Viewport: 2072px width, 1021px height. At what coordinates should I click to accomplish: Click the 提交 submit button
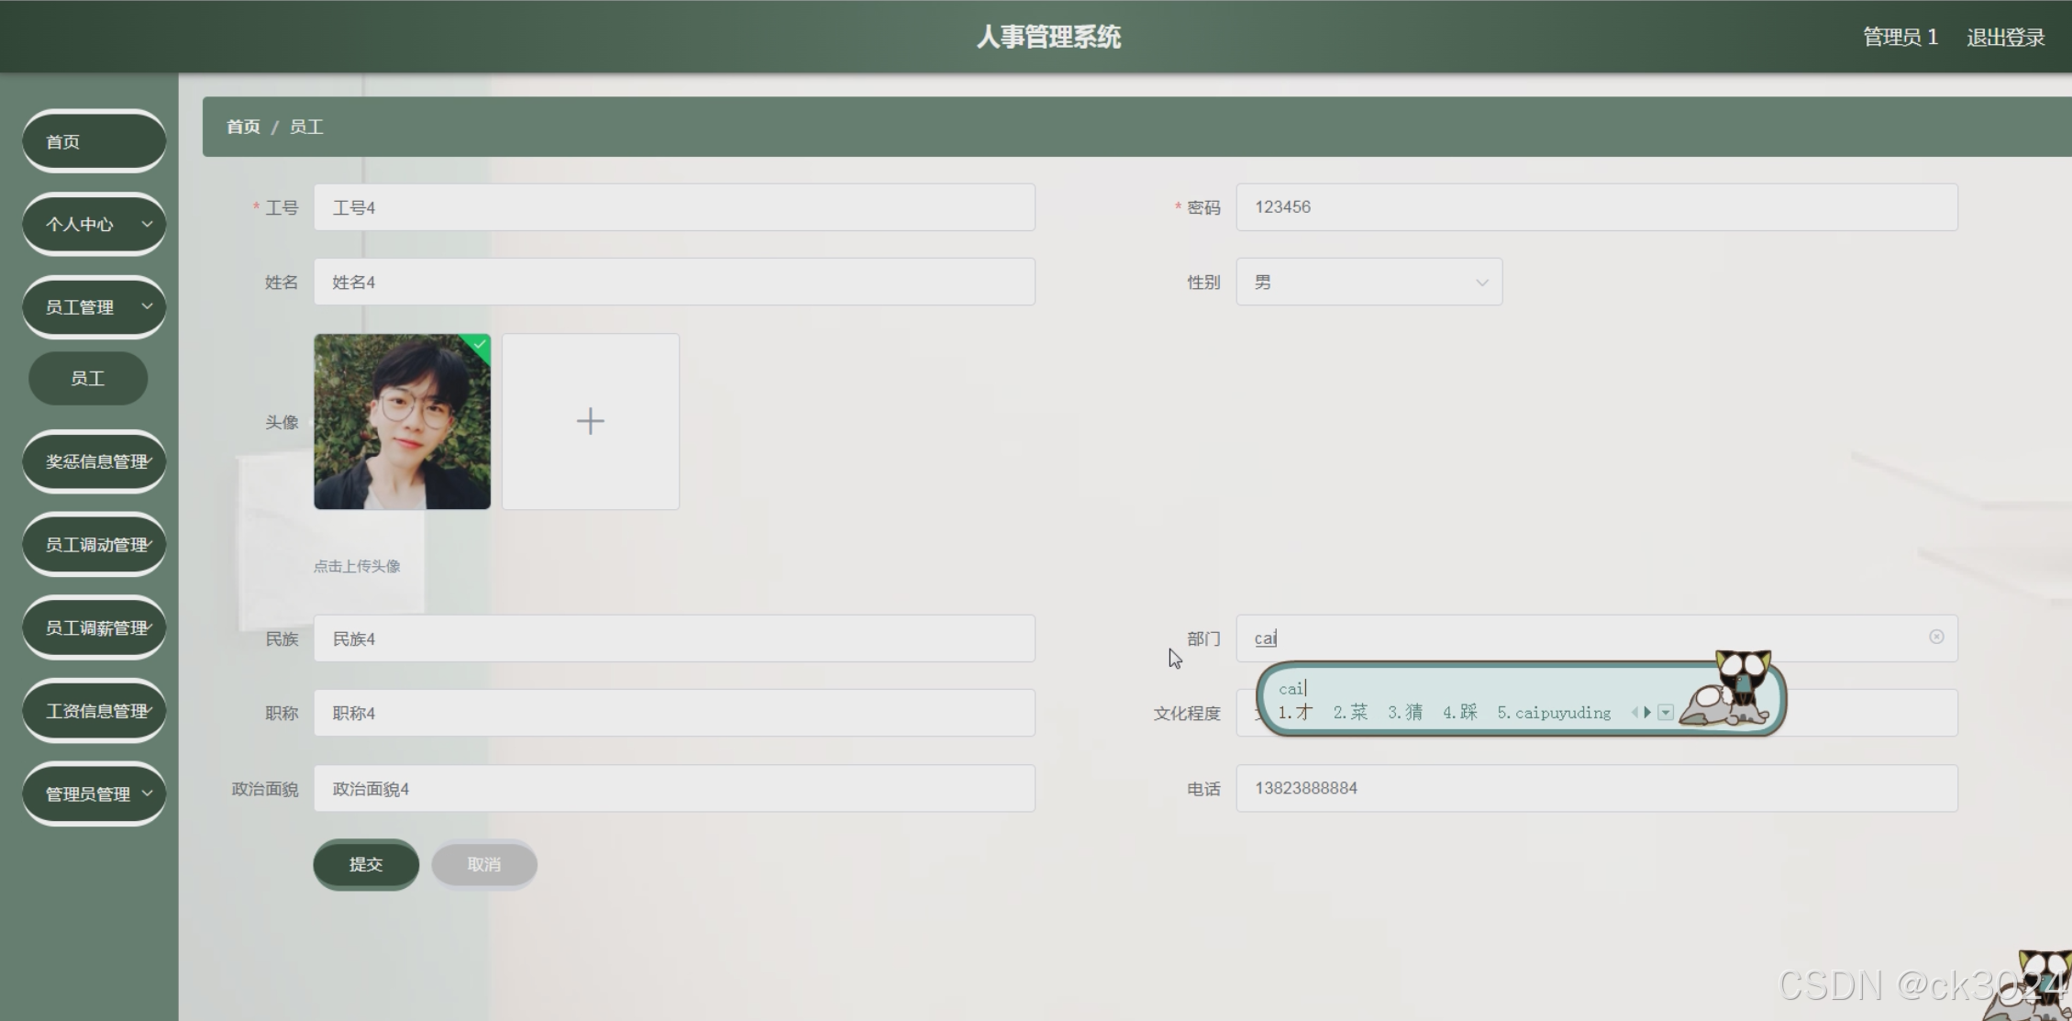coord(366,864)
